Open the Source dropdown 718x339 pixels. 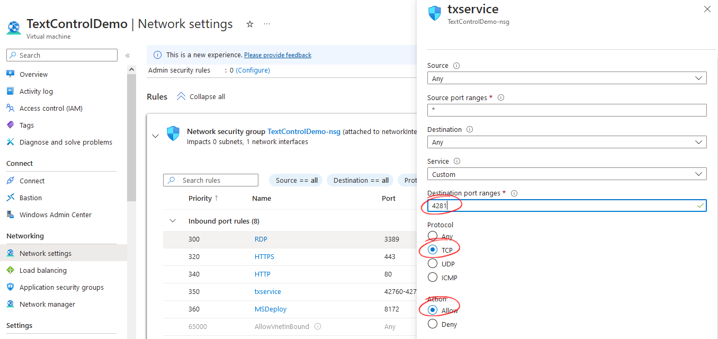567,78
